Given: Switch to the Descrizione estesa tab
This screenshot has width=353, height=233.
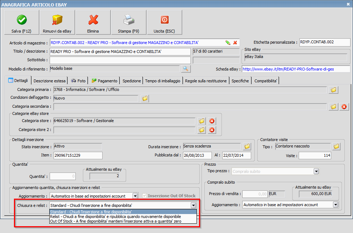Looking at the screenshot, I should 50,81.
